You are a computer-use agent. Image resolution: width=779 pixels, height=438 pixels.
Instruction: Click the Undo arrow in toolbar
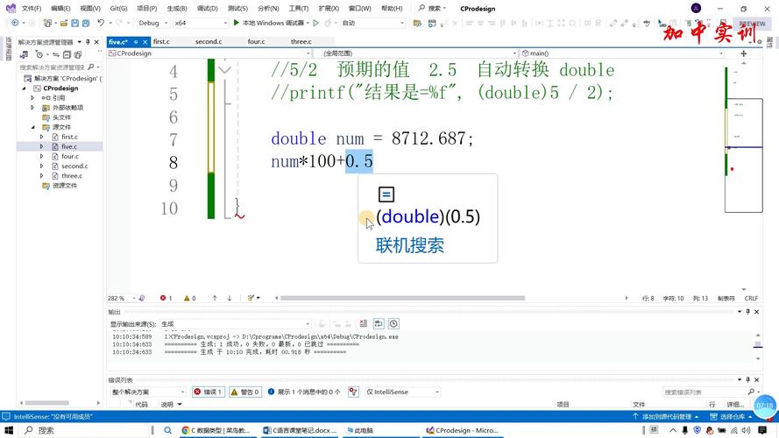coord(101,23)
